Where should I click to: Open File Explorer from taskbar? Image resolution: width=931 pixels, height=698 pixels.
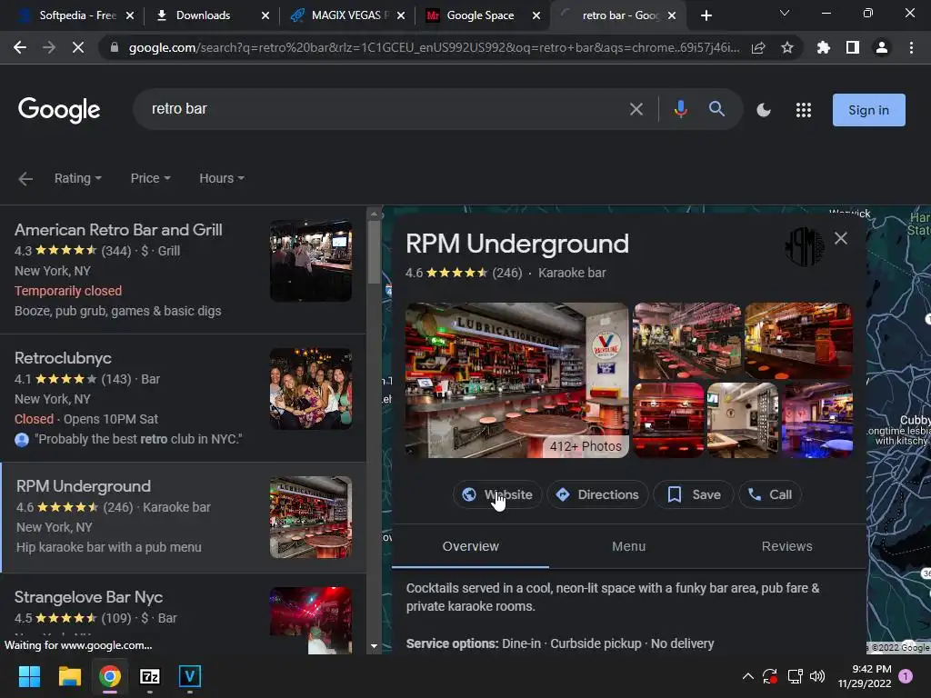pyautogui.click(x=69, y=676)
